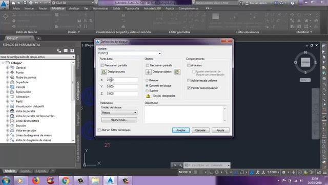Open the Nombre block name dropdown

159,53
